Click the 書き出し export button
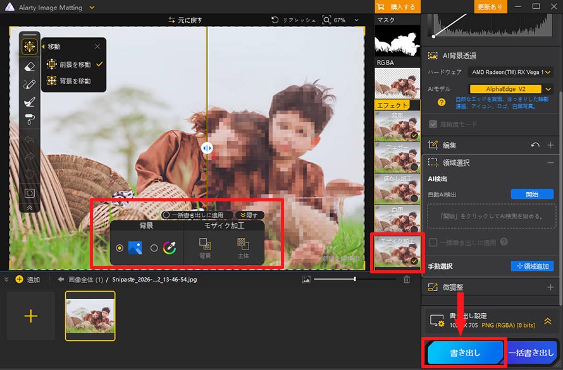The image size is (563, 370). click(465, 353)
